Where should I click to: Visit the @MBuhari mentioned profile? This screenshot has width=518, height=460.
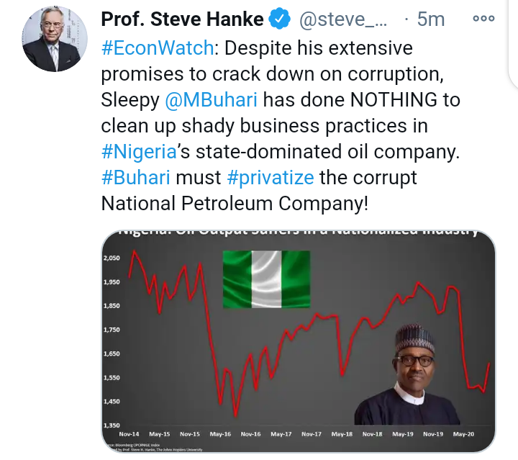pyautogui.click(x=211, y=100)
